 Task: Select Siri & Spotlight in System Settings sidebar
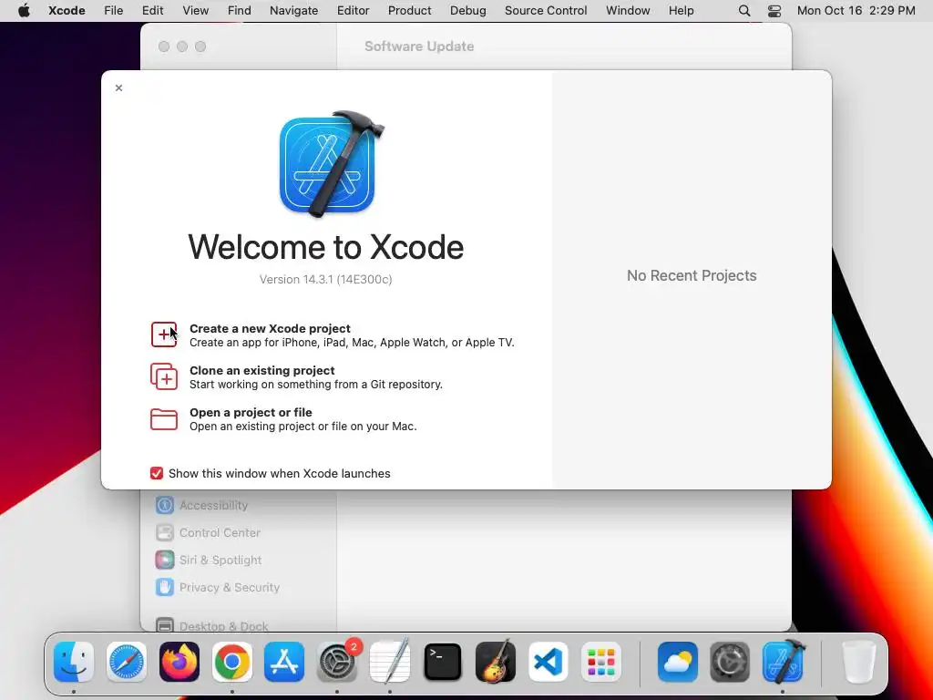[220, 561]
